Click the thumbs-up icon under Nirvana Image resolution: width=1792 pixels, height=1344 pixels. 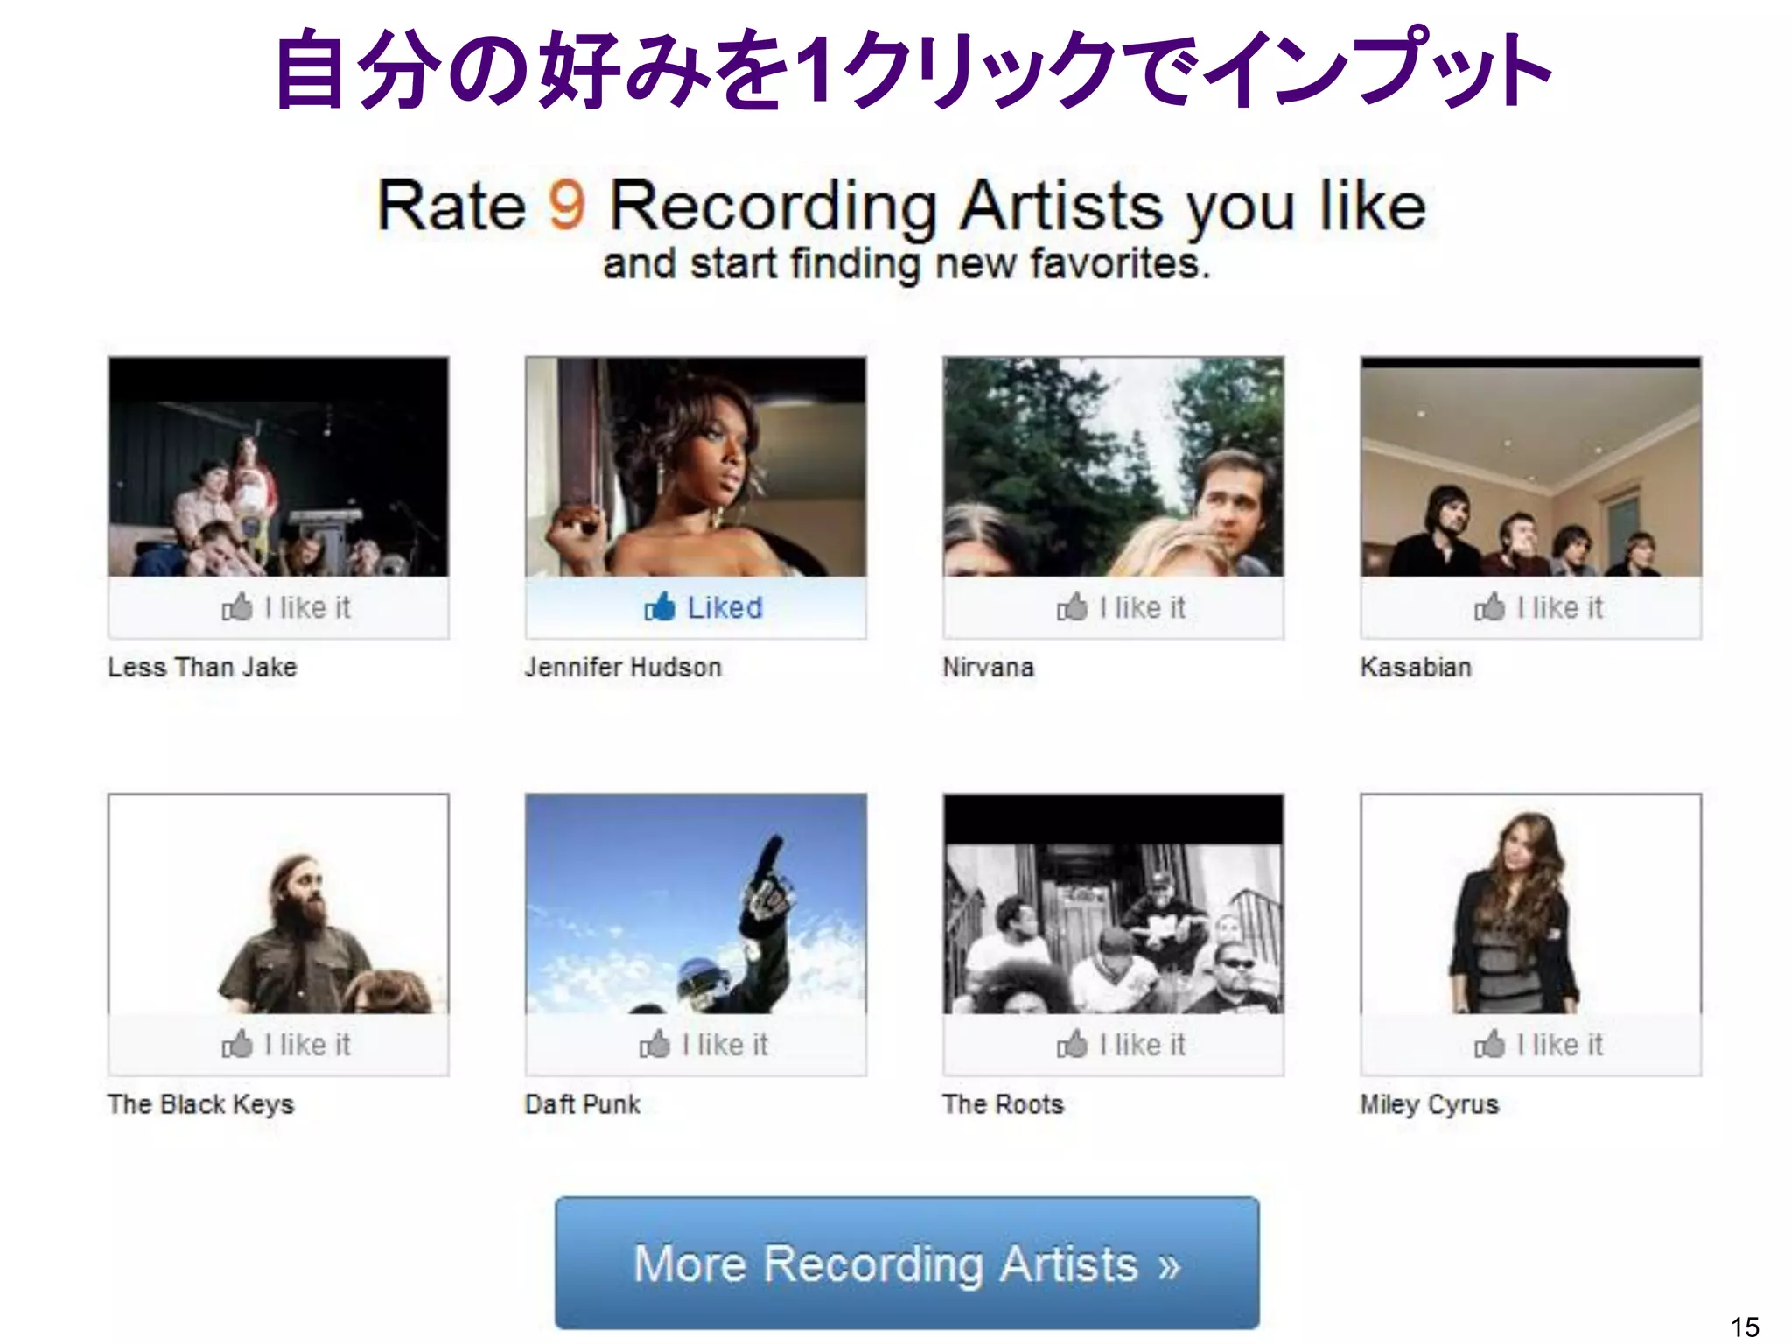[1072, 606]
